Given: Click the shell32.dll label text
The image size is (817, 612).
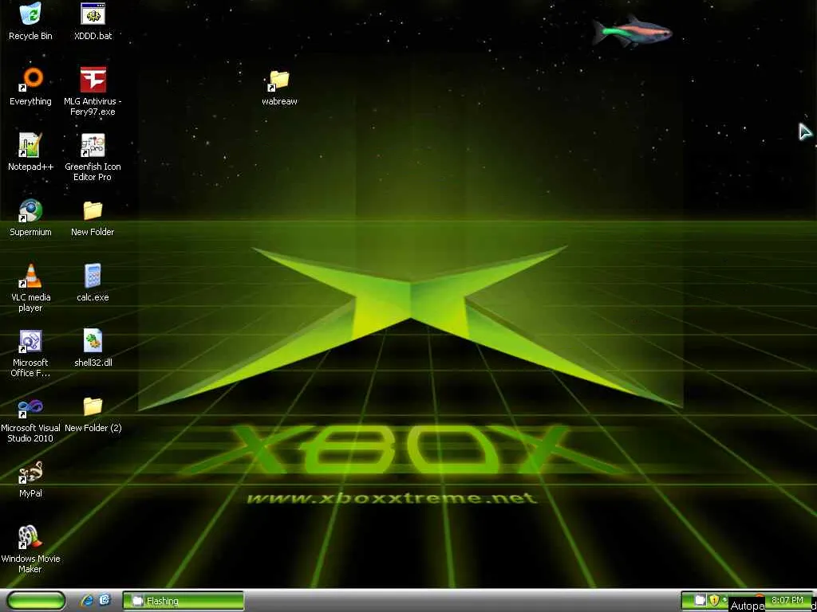Looking at the screenshot, I should pos(93,363).
